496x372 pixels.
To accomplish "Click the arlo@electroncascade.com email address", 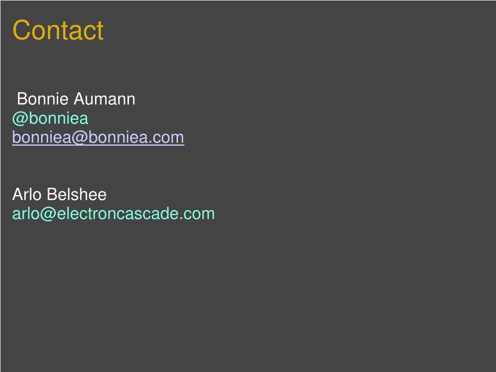I will coord(113,214).
